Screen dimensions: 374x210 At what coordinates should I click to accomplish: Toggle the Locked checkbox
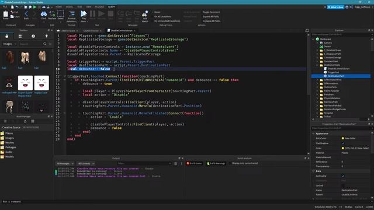point(343,185)
